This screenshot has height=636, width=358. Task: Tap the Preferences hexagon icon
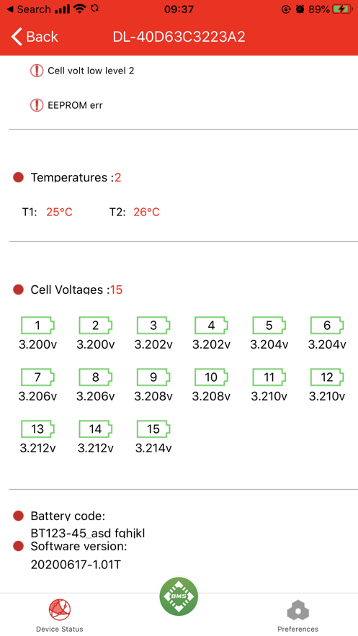click(x=298, y=611)
